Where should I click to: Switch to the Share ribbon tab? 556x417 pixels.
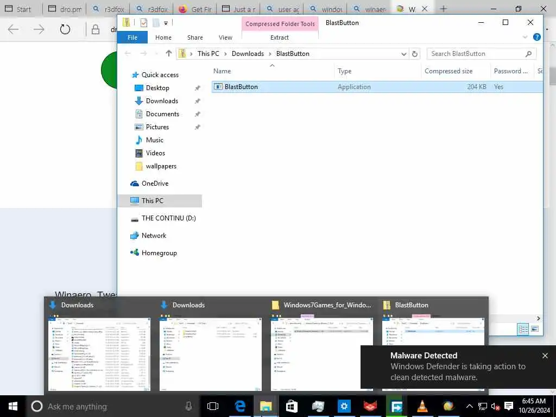(x=195, y=37)
